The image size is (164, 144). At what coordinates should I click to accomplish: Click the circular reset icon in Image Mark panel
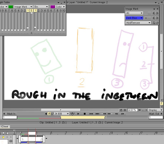[x=157, y=23]
